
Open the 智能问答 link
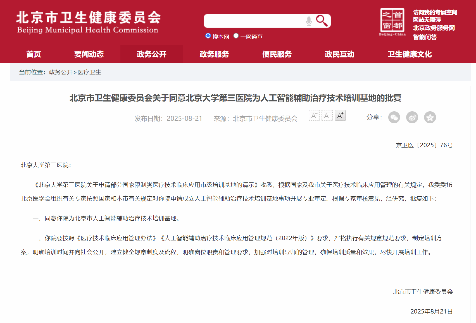425,37
